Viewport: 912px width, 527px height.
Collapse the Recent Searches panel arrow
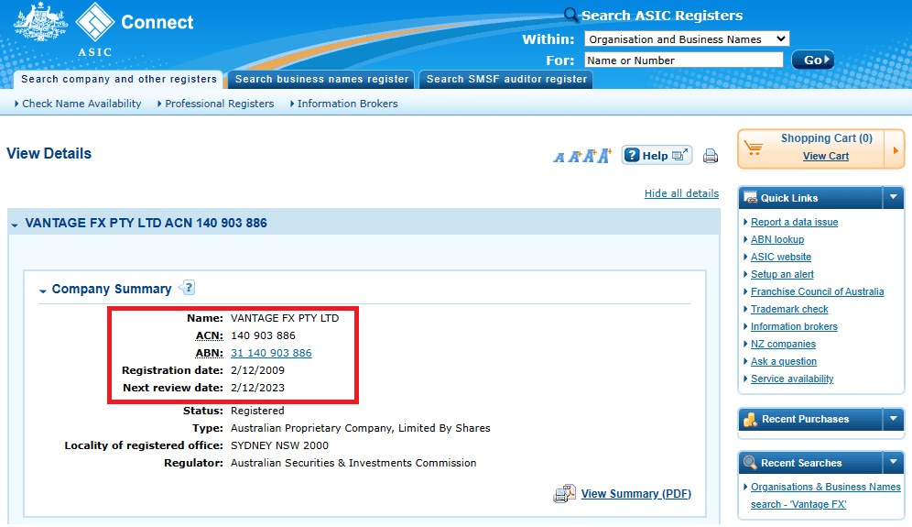pos(894,462)
